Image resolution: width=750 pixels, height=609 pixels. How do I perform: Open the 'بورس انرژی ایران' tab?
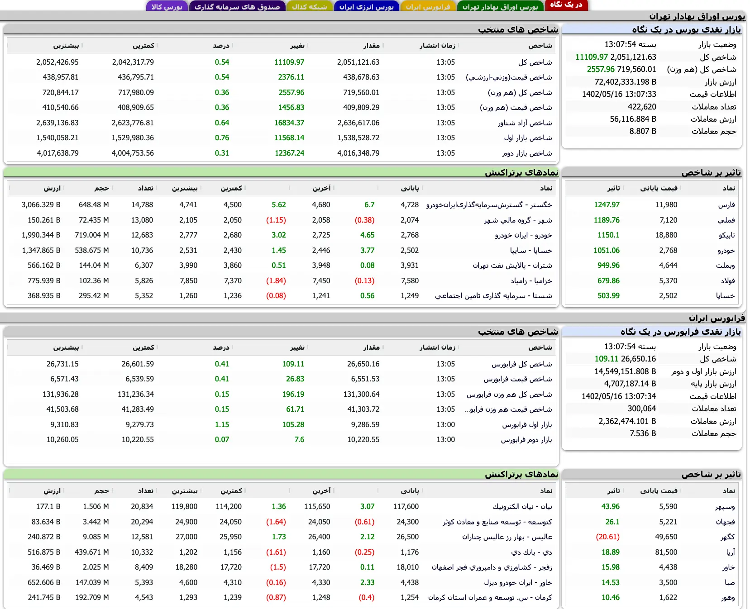(367, 7)
